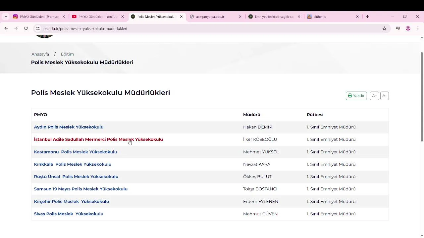Click the site information icon in the address bar

click(x=38, y=28)
